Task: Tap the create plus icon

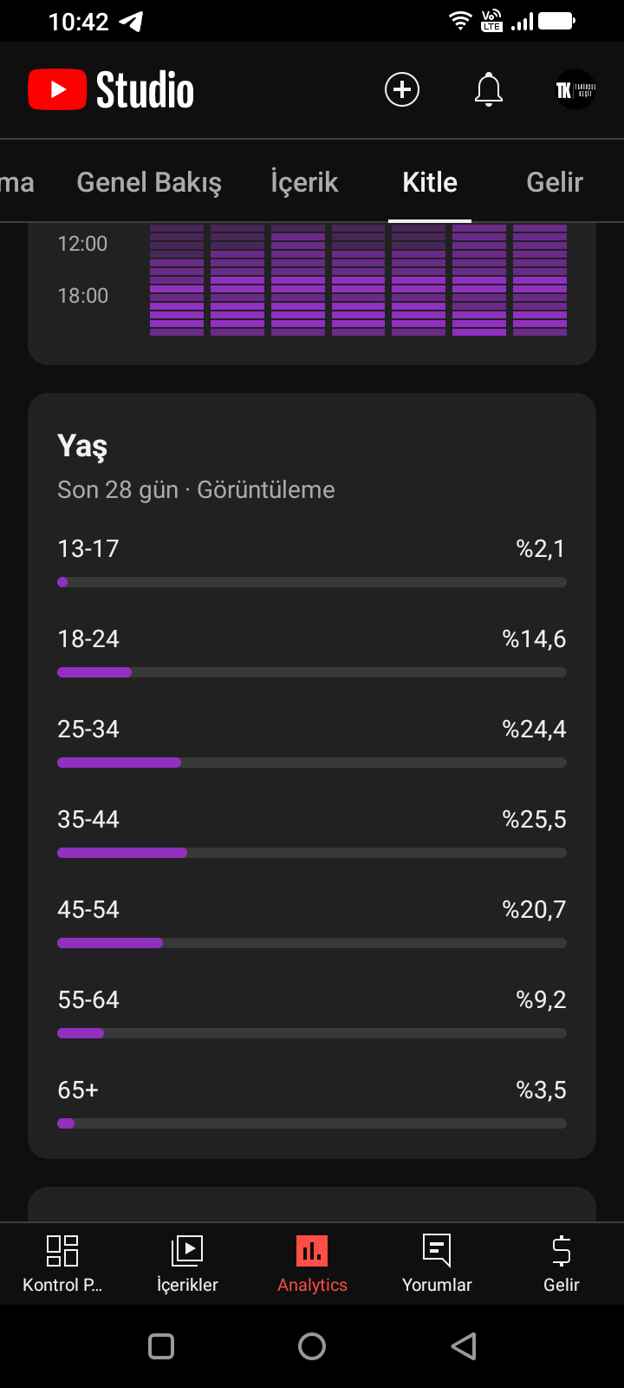Action: [x=402, y=89]
